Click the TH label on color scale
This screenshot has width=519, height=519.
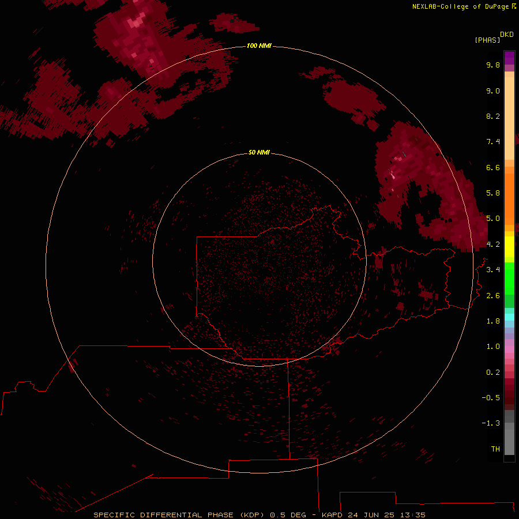[495, 449]
